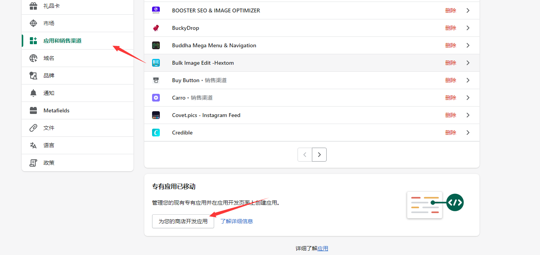Delete the Credible app

(451, 133)
